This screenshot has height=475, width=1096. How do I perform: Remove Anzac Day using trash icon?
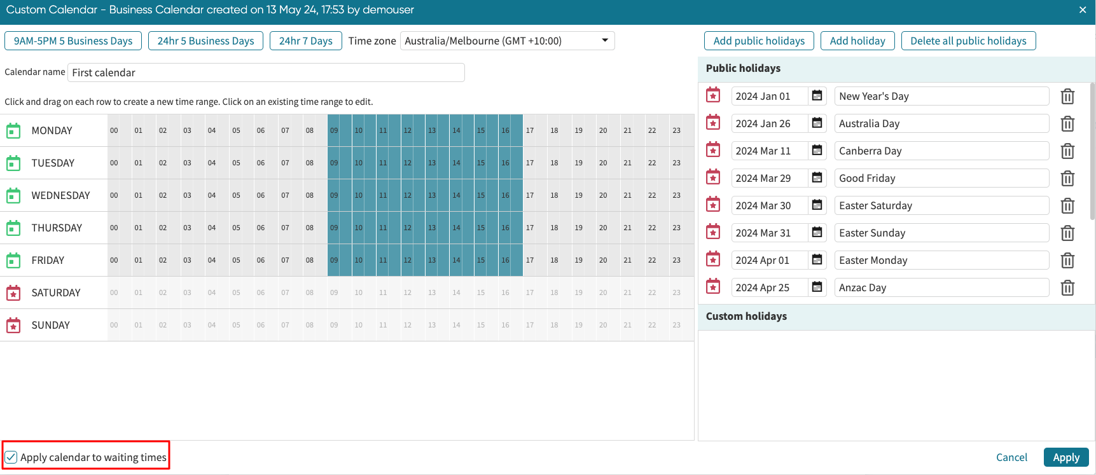pos(1067,288)
